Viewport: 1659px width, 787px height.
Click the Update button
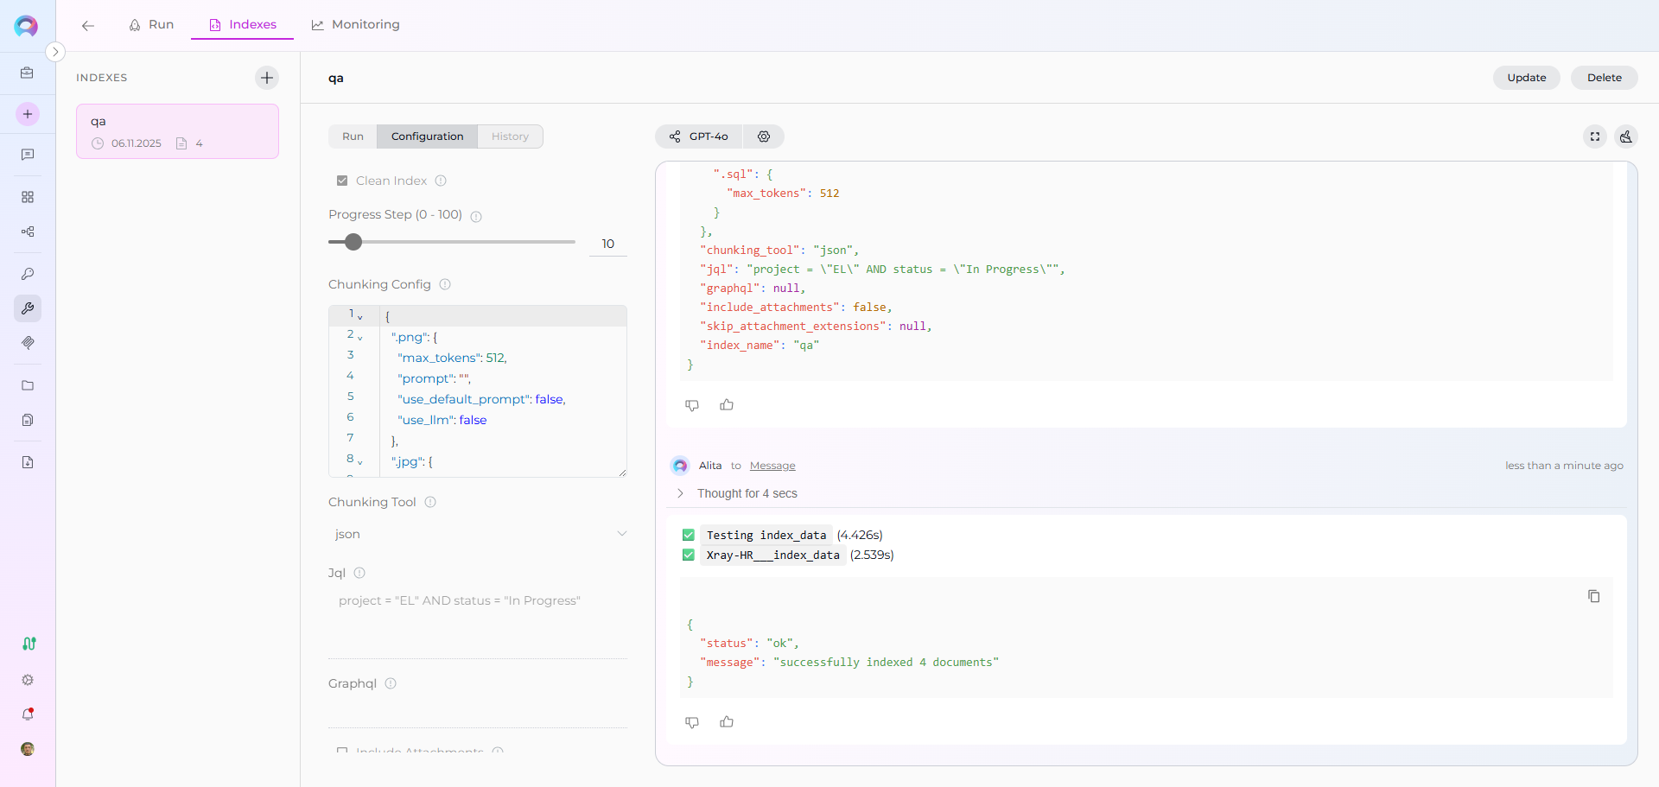click(1526, 78)
